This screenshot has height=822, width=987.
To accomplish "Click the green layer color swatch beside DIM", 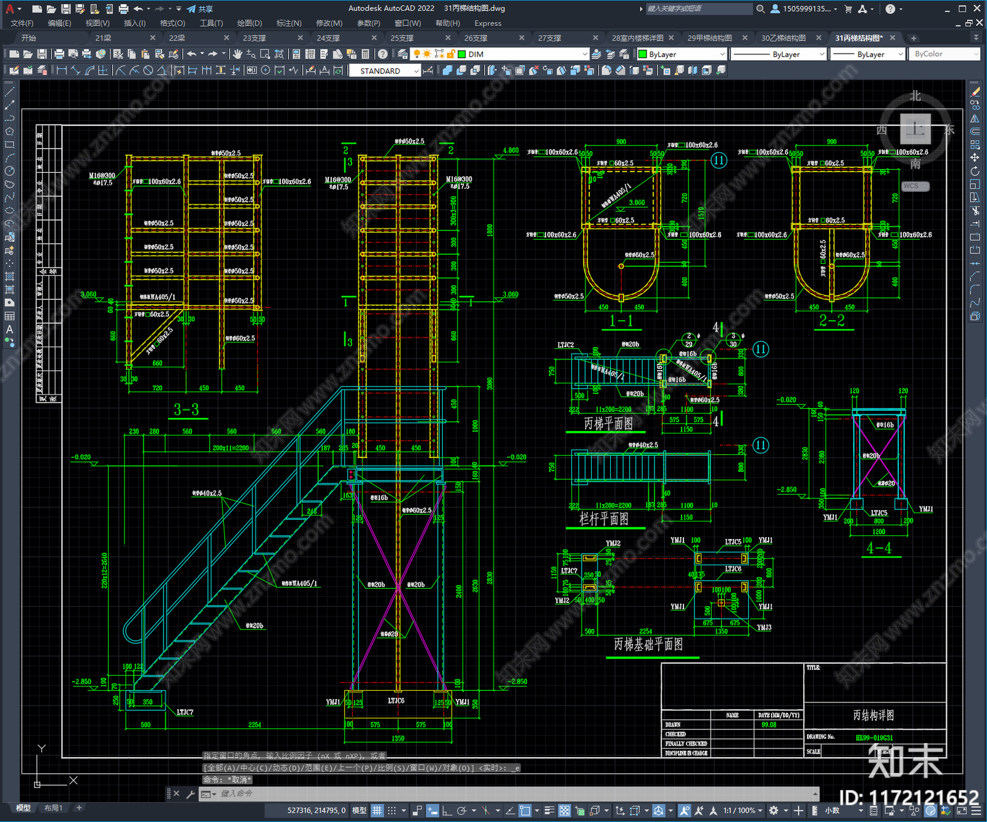I will point(461,54).
